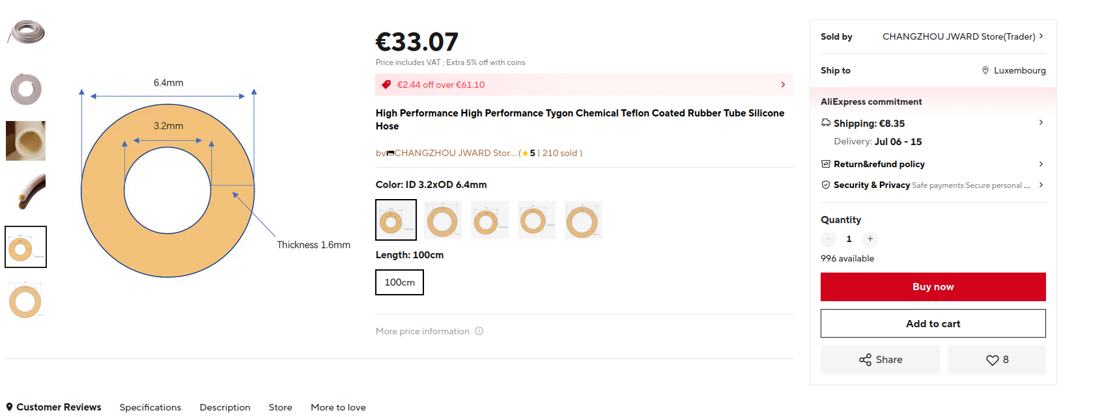1104x417 pixels.
Task: Click the Buy now button
Action: [933, 287]
